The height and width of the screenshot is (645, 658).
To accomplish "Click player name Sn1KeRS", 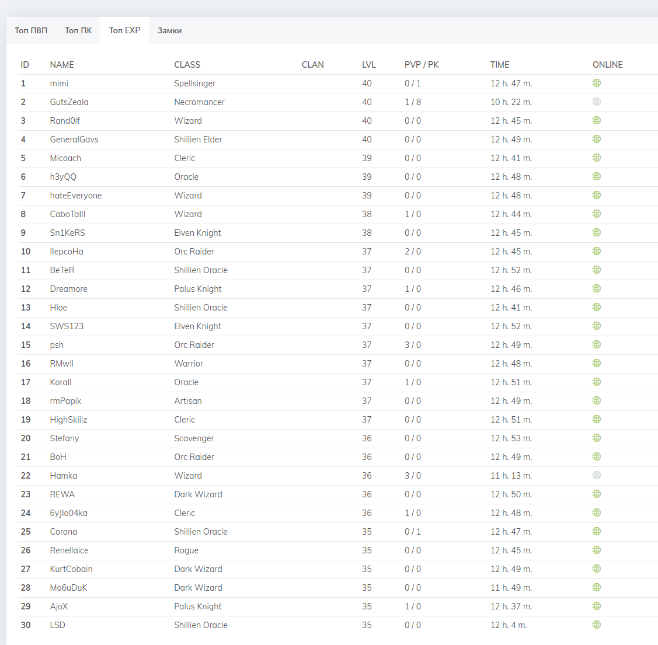I will point(67,233).
